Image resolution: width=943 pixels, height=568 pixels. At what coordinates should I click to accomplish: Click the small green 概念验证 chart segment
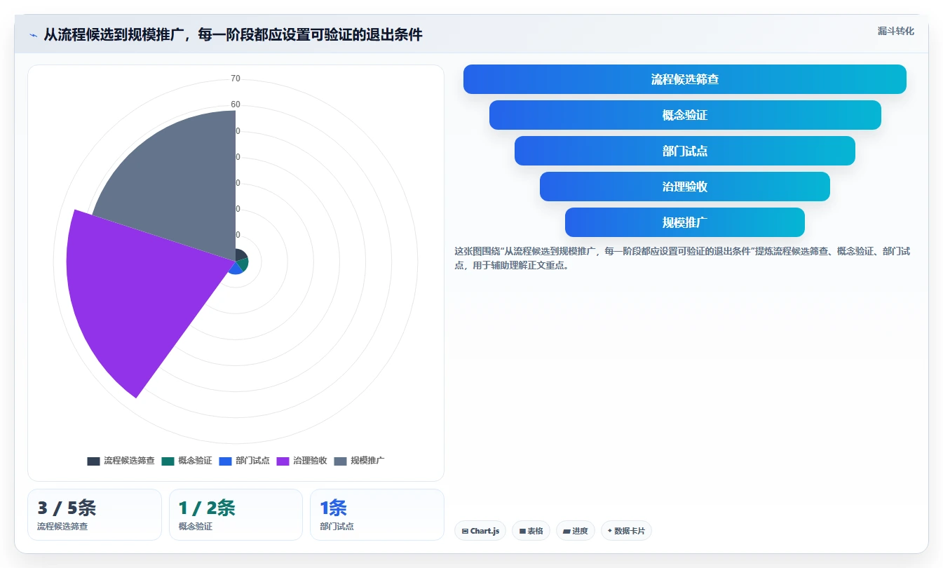point(242,264)
